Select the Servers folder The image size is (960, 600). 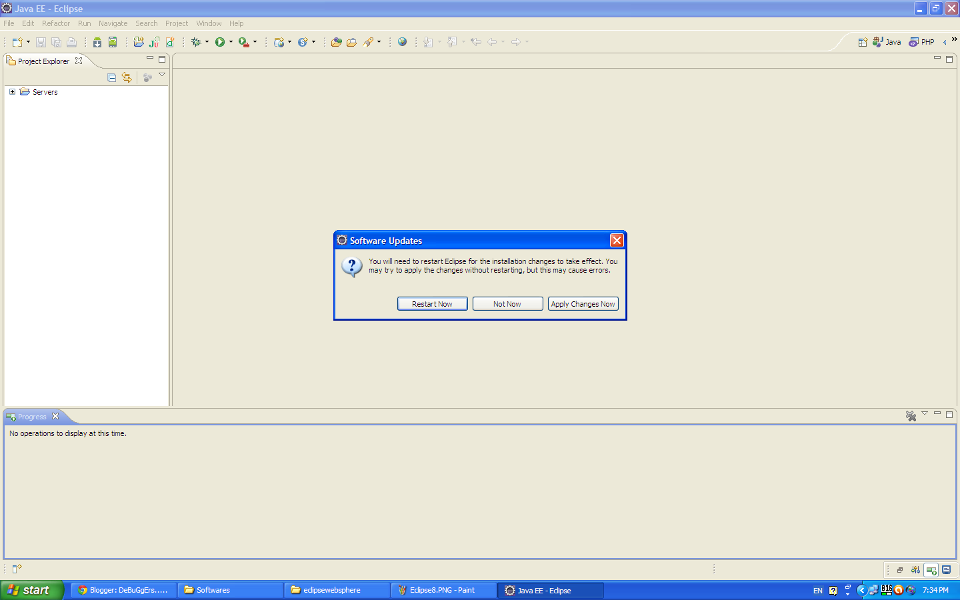click(39, 92)
